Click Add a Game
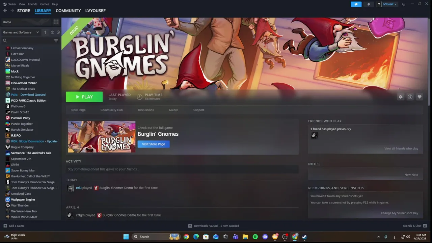This screenshot has width=432, height=243. (14, 226)
